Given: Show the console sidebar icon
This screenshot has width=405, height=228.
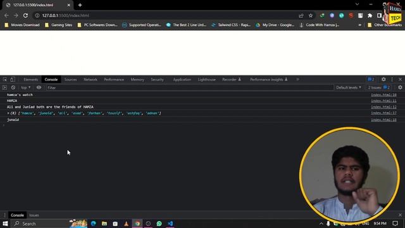Looking at the screenshot, I should tap(4, 87).
